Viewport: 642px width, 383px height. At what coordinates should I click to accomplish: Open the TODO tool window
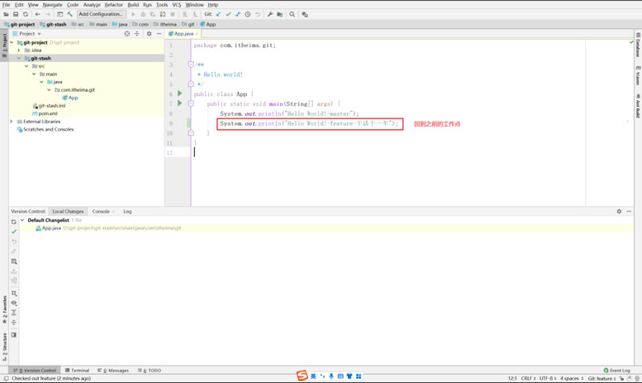tap(150, 371)
